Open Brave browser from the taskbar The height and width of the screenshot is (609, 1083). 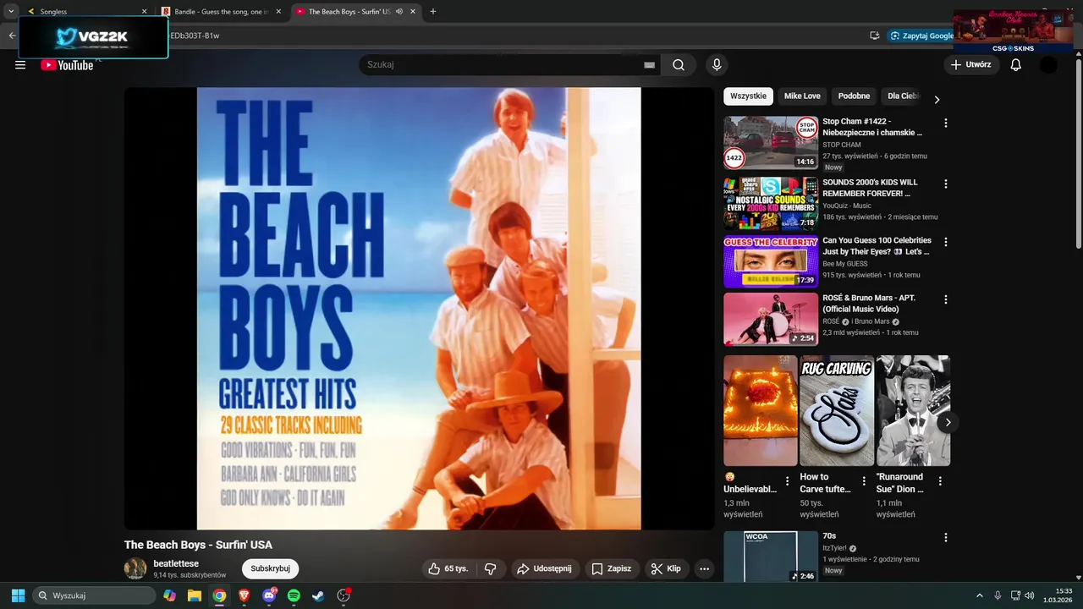245,595
